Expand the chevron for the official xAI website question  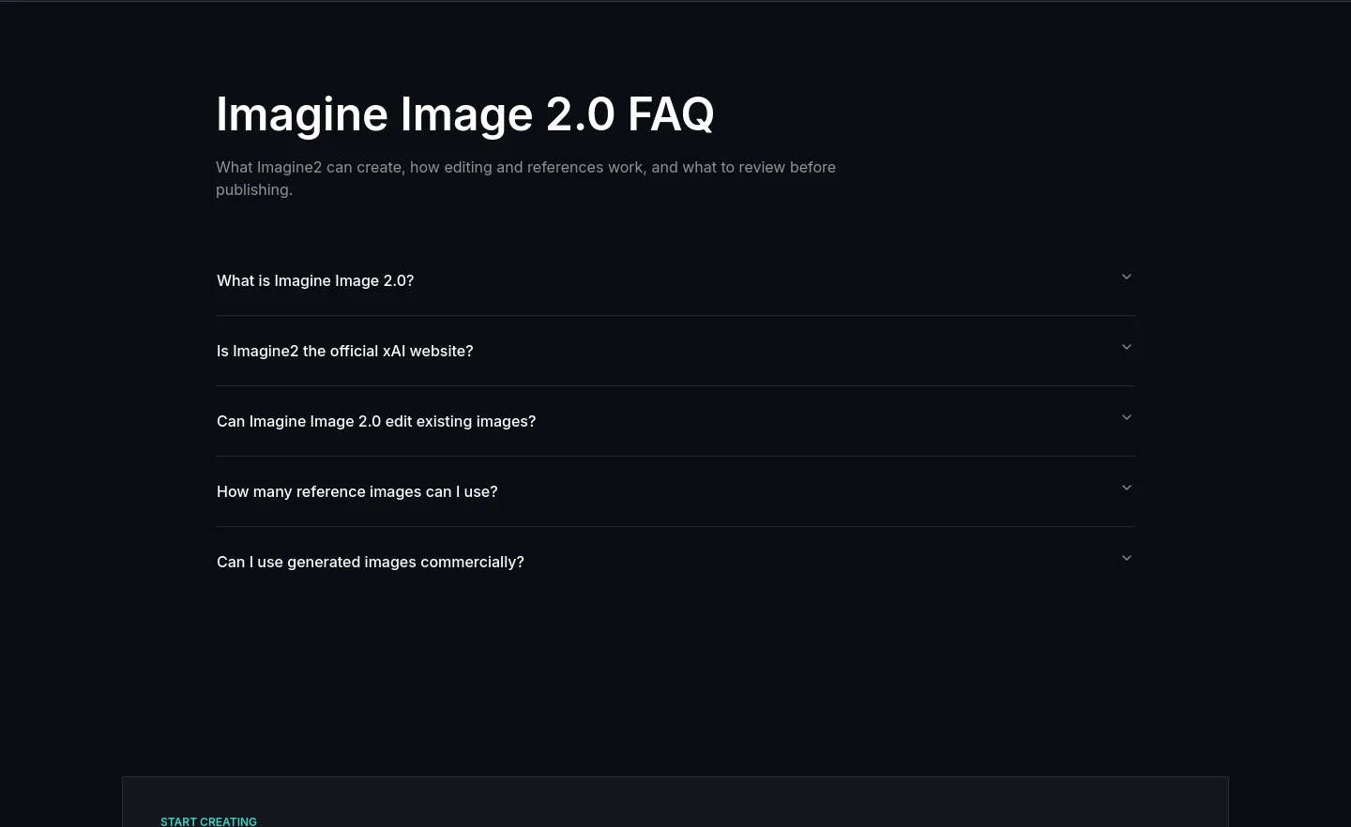click(x=1127, y=347)
